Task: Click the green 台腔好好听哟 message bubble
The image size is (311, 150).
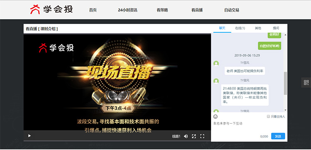Action: pyautogui.click(x=270, y=46)
